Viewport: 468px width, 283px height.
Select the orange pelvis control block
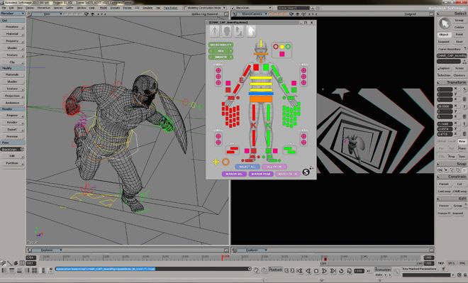tap(261, 99)
